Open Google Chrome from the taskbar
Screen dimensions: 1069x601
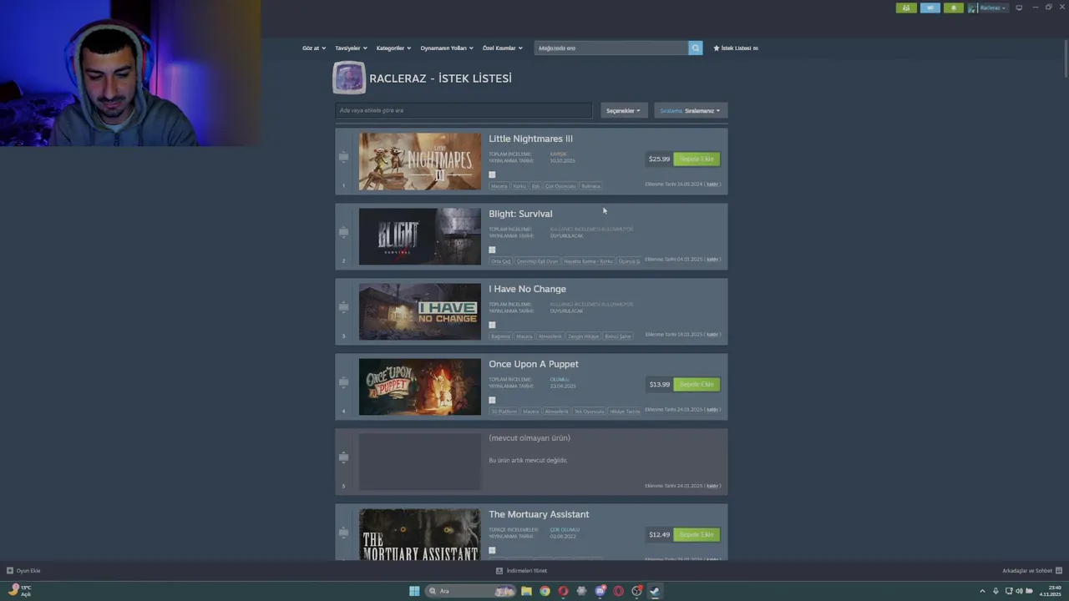[x=545, y=591]
